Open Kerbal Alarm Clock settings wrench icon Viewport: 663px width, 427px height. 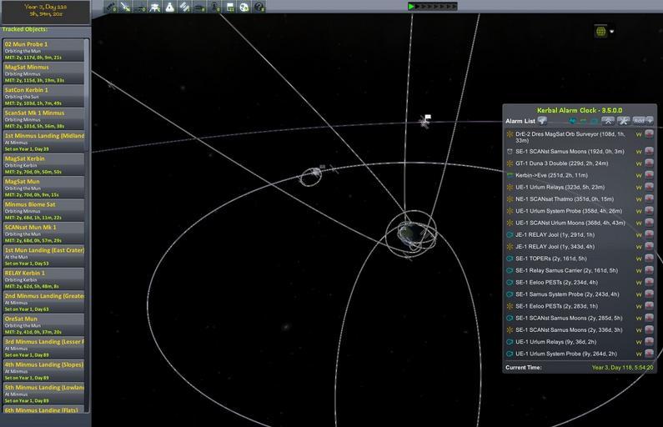624,121
